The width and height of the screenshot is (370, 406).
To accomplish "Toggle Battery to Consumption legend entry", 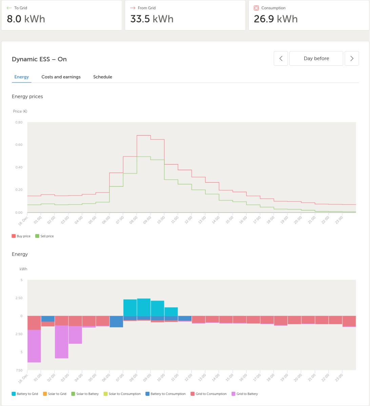I will pos(165,394).
